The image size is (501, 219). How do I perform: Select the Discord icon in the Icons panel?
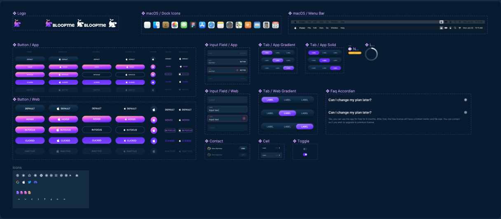click(35, 182)
